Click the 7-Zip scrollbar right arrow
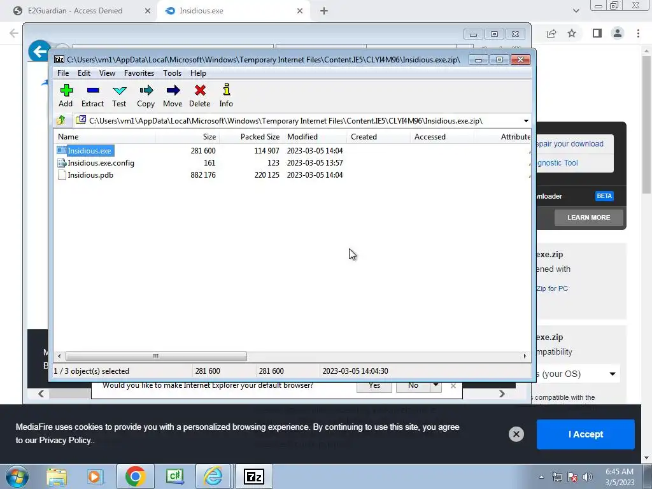This screenshot has width=652, height=489. tap(525, 357)
